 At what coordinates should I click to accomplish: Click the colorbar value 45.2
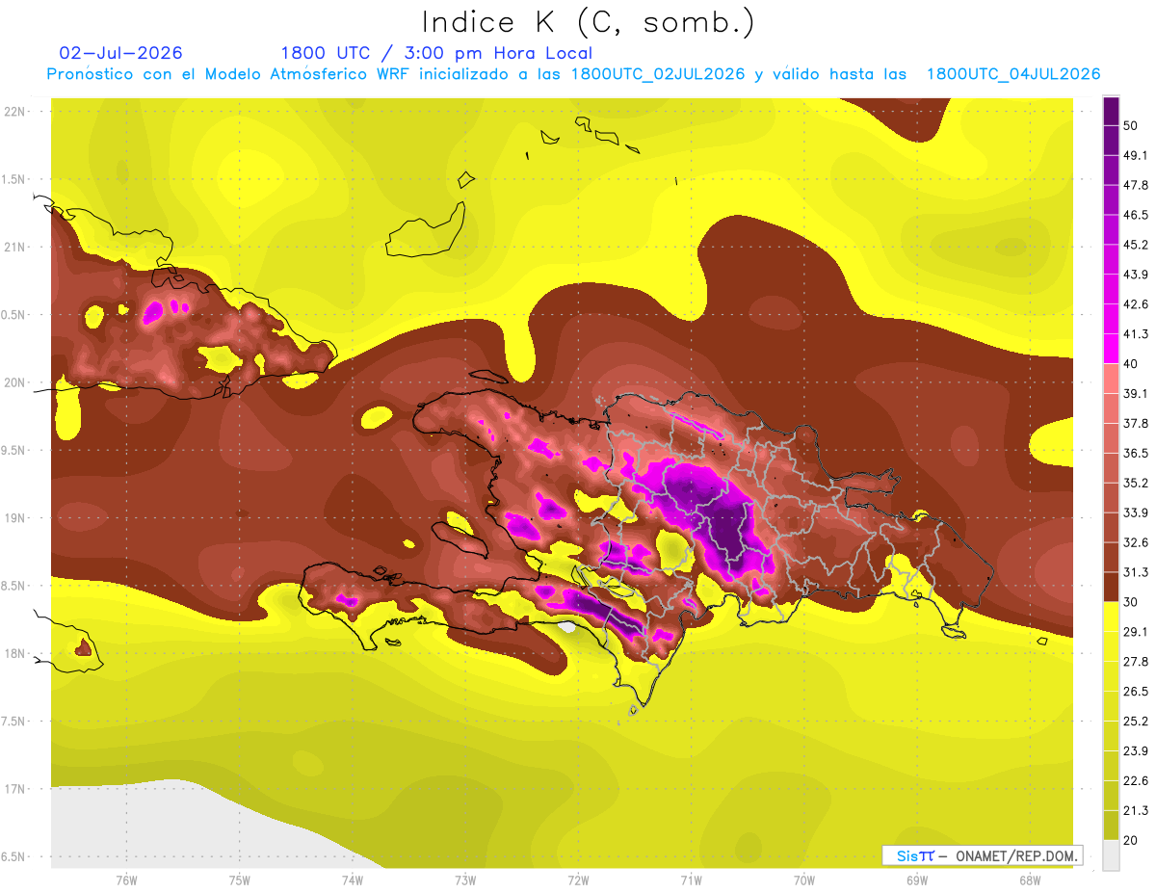click(1136, 245)
